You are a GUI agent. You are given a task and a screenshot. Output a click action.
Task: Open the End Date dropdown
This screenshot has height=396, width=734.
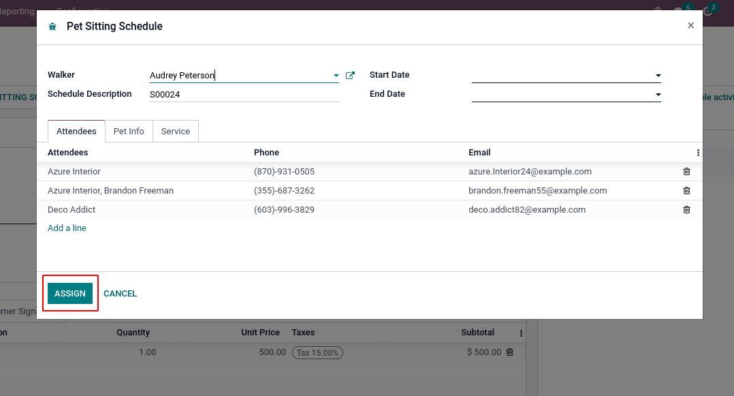(x=658, y=95)
